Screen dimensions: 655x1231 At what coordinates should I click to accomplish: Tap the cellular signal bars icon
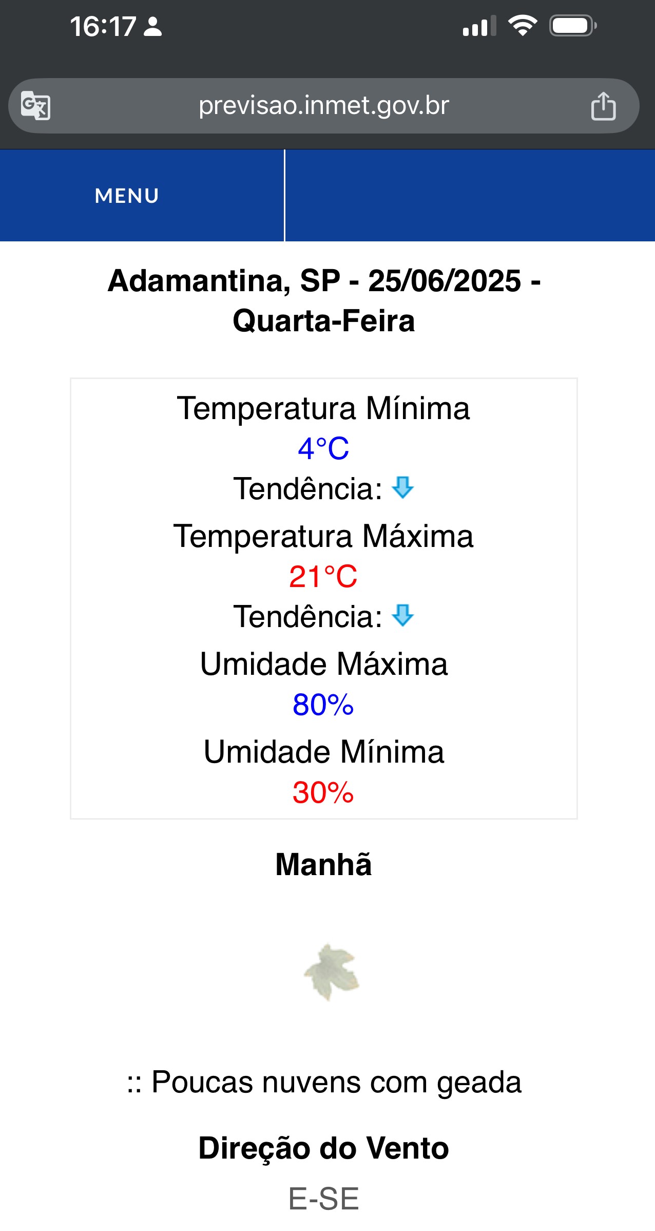[479, 26]
